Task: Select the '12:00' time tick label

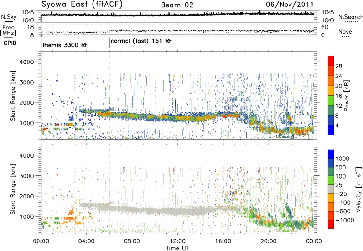Action: point(177,241)
